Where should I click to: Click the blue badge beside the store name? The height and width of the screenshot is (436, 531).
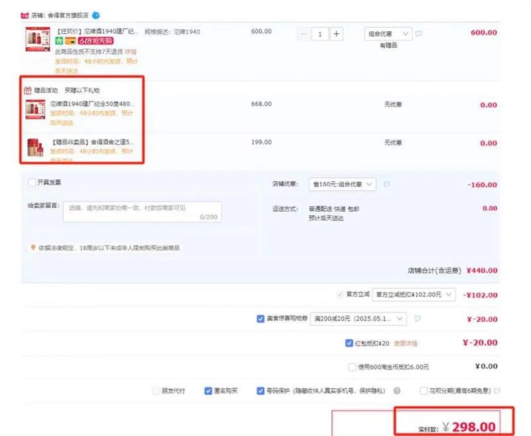click(x=96, y=14)
